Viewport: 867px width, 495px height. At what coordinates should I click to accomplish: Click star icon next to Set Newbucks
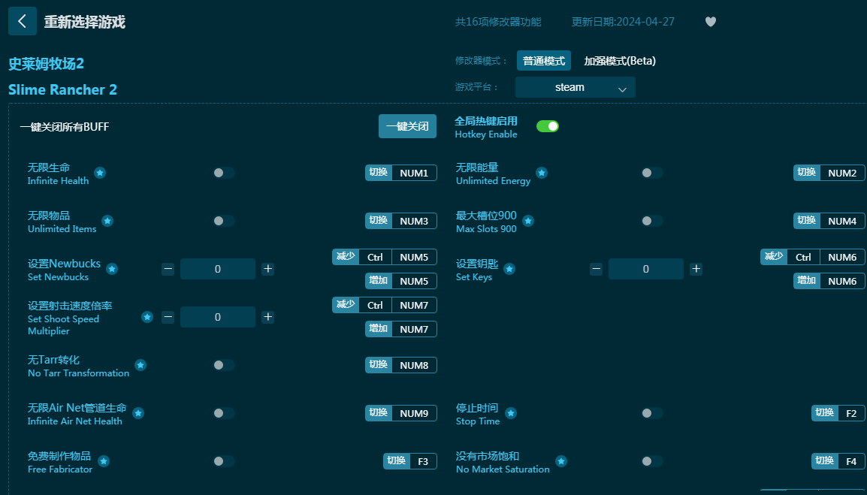click(x=112, y=270)
